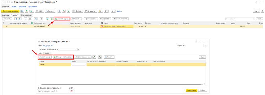Click the Отмена button

tap(203, 90)
